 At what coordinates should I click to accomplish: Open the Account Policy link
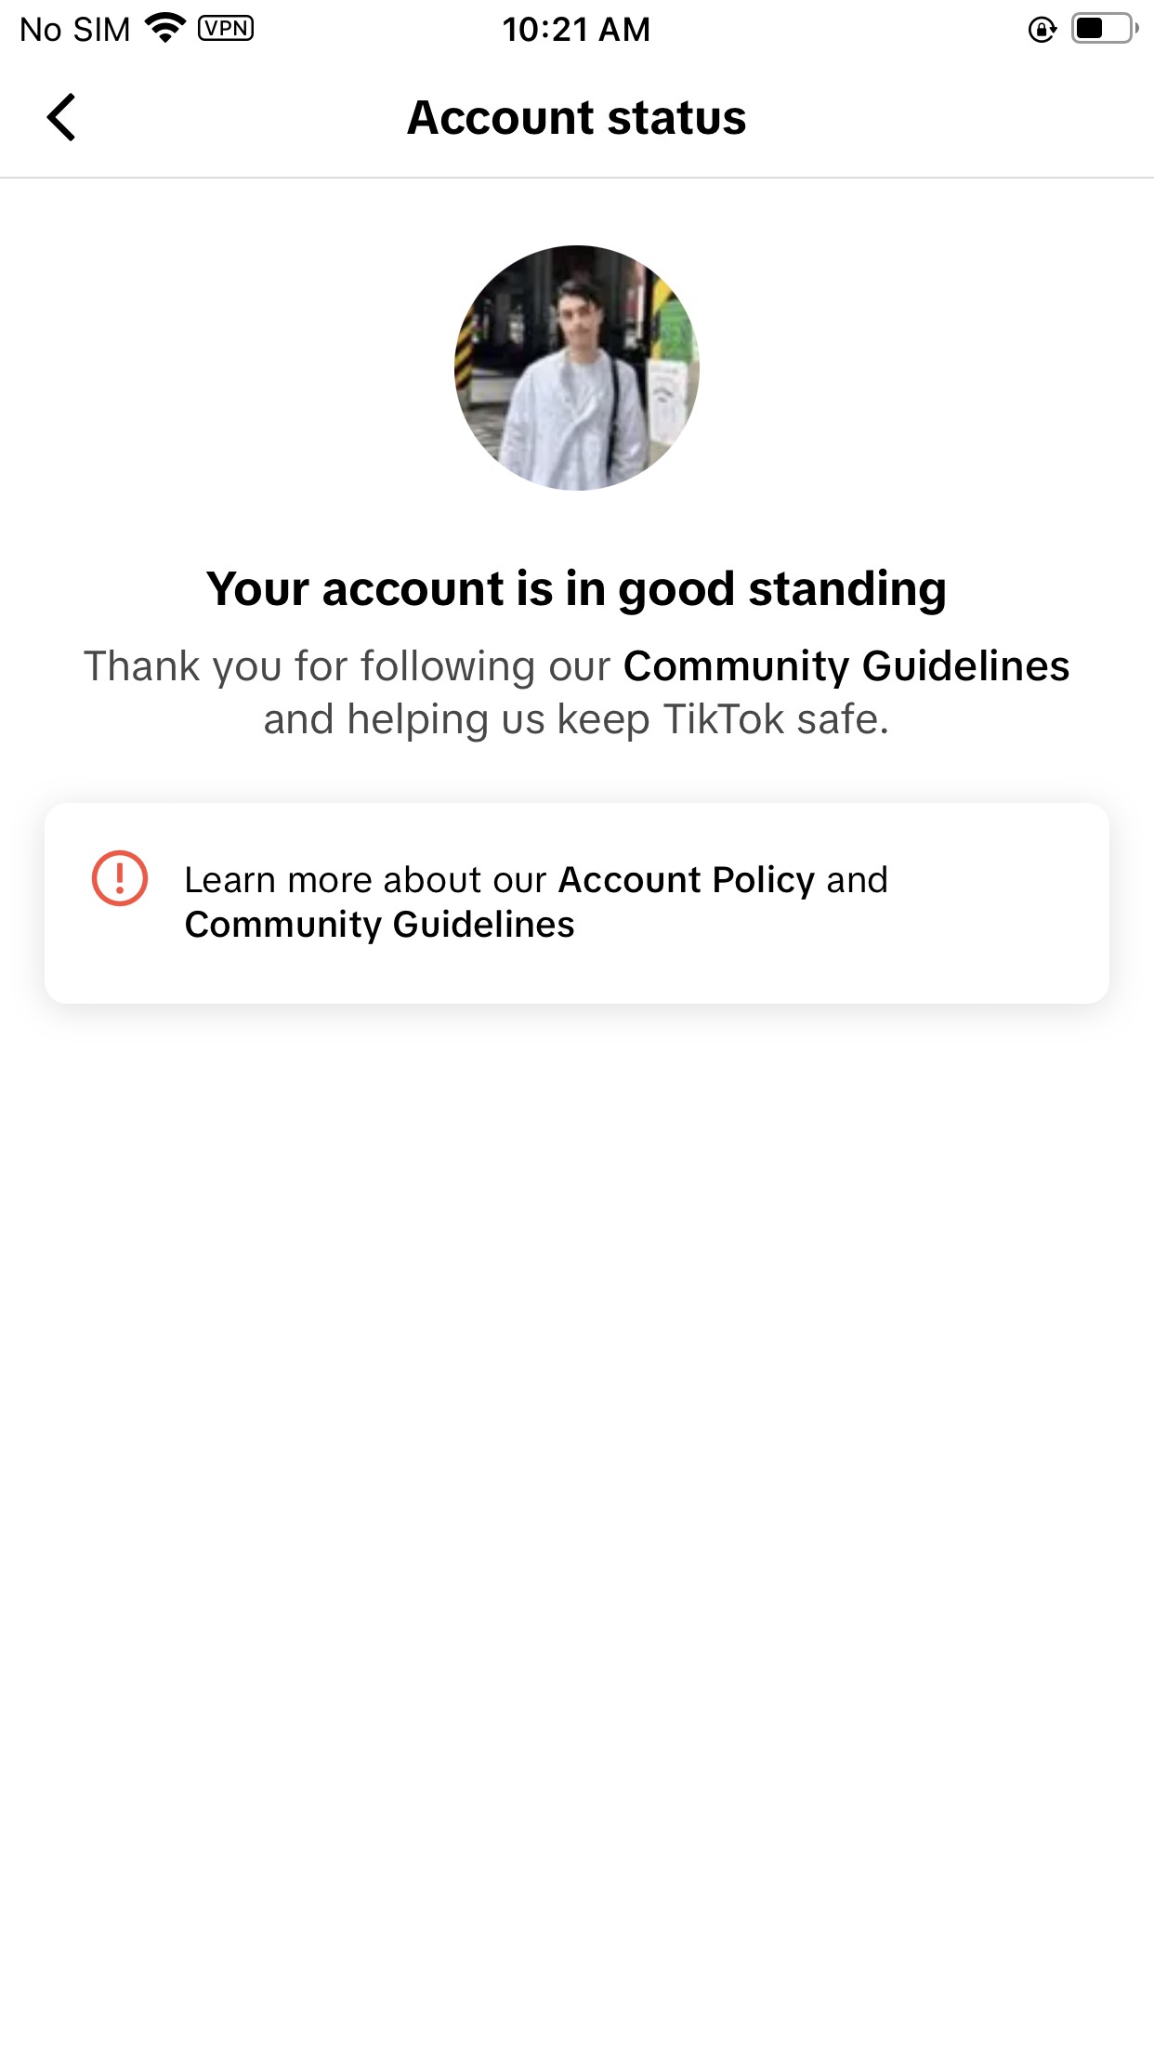[x=687, y=880]
